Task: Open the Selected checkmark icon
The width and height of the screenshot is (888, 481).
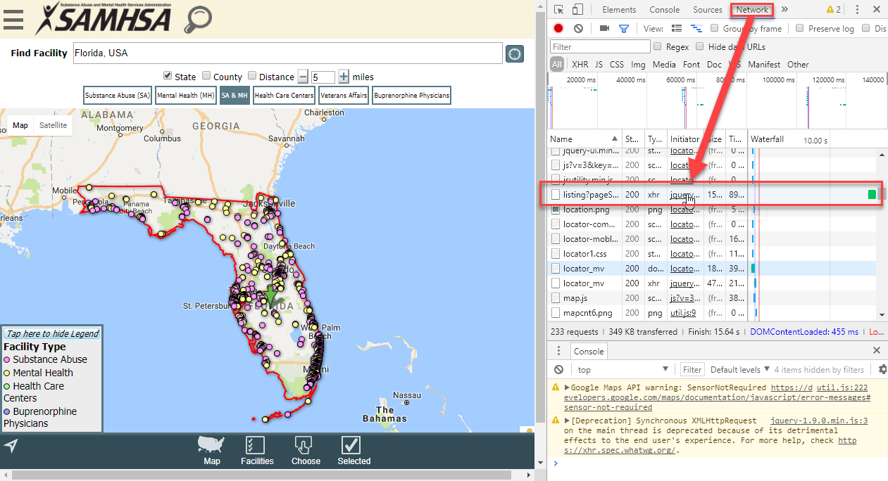Action: click(354, 451)
